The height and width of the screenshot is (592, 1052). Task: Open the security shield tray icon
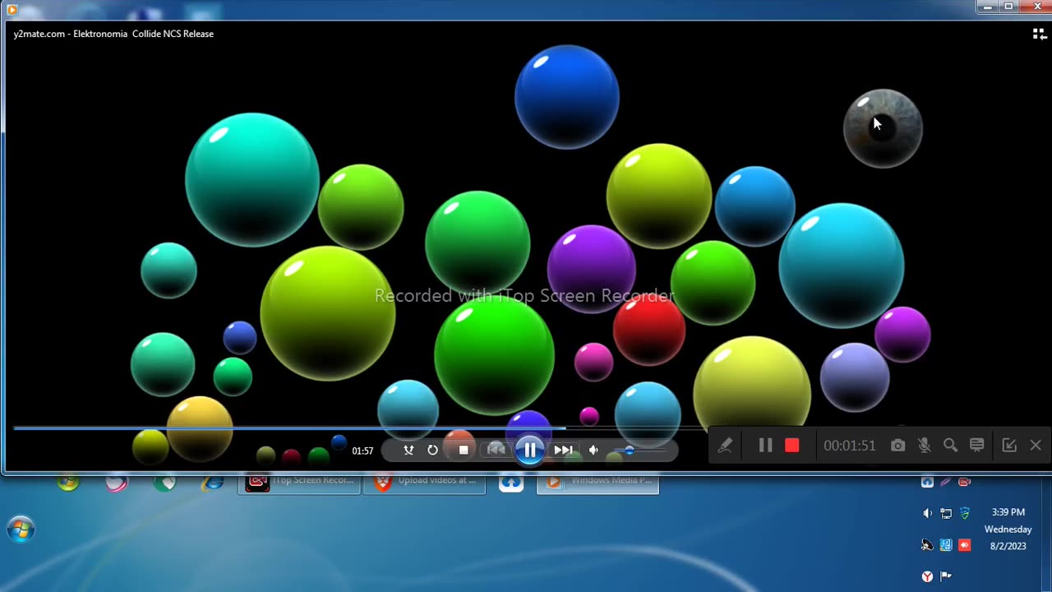(x=965, y=513)
